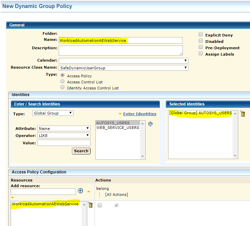Click in the Description text area
This screenshot has height=226, width=250.
(x=120, y=50)
